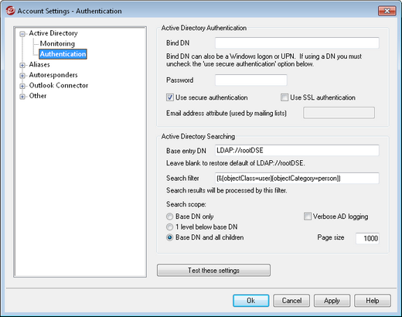The height and width of the screenshot is (317, 402).
Task: Collapse the Active Directory tree node
Action: coord(22,34)
